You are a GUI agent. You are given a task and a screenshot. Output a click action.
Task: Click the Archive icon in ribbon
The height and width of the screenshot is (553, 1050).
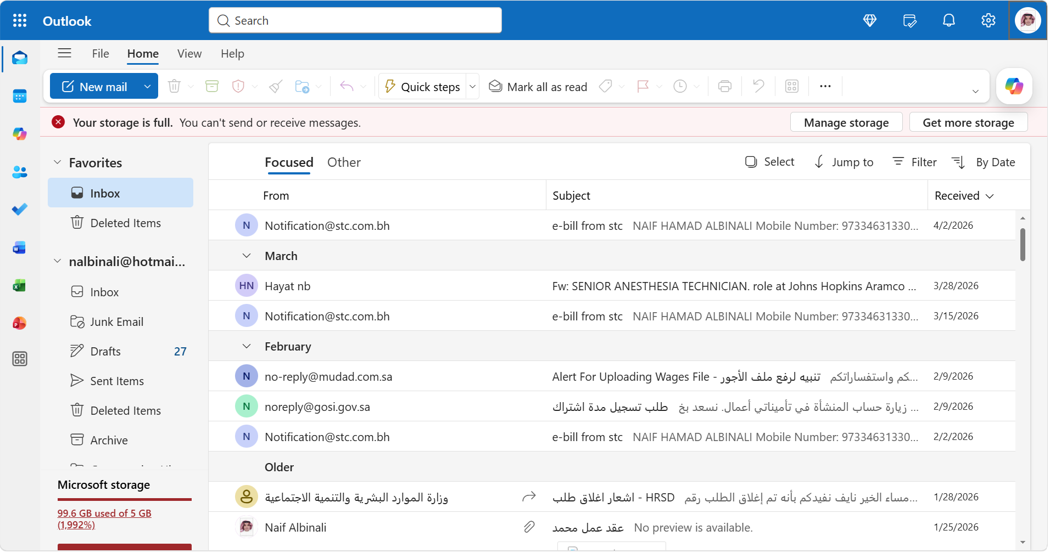pos(212,86)
